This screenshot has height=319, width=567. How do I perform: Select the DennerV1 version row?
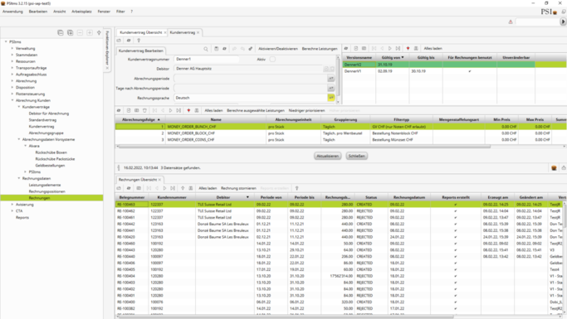point(454,71)
